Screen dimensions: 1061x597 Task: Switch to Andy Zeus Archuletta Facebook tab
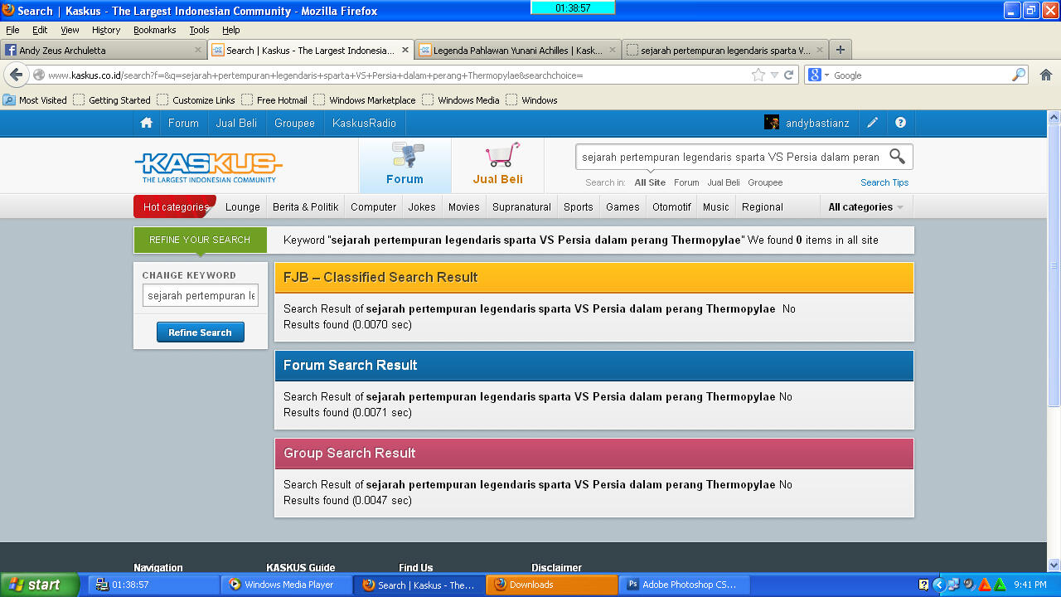coord(103,50)
